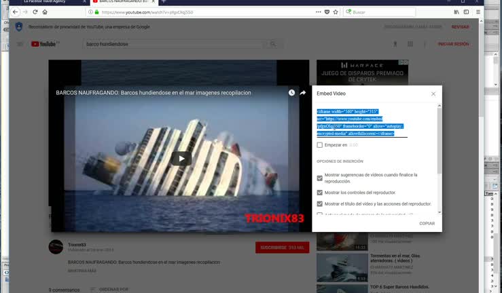
Task: Click the Pocket save icon in address bar
Action: [x=327, y=12]
